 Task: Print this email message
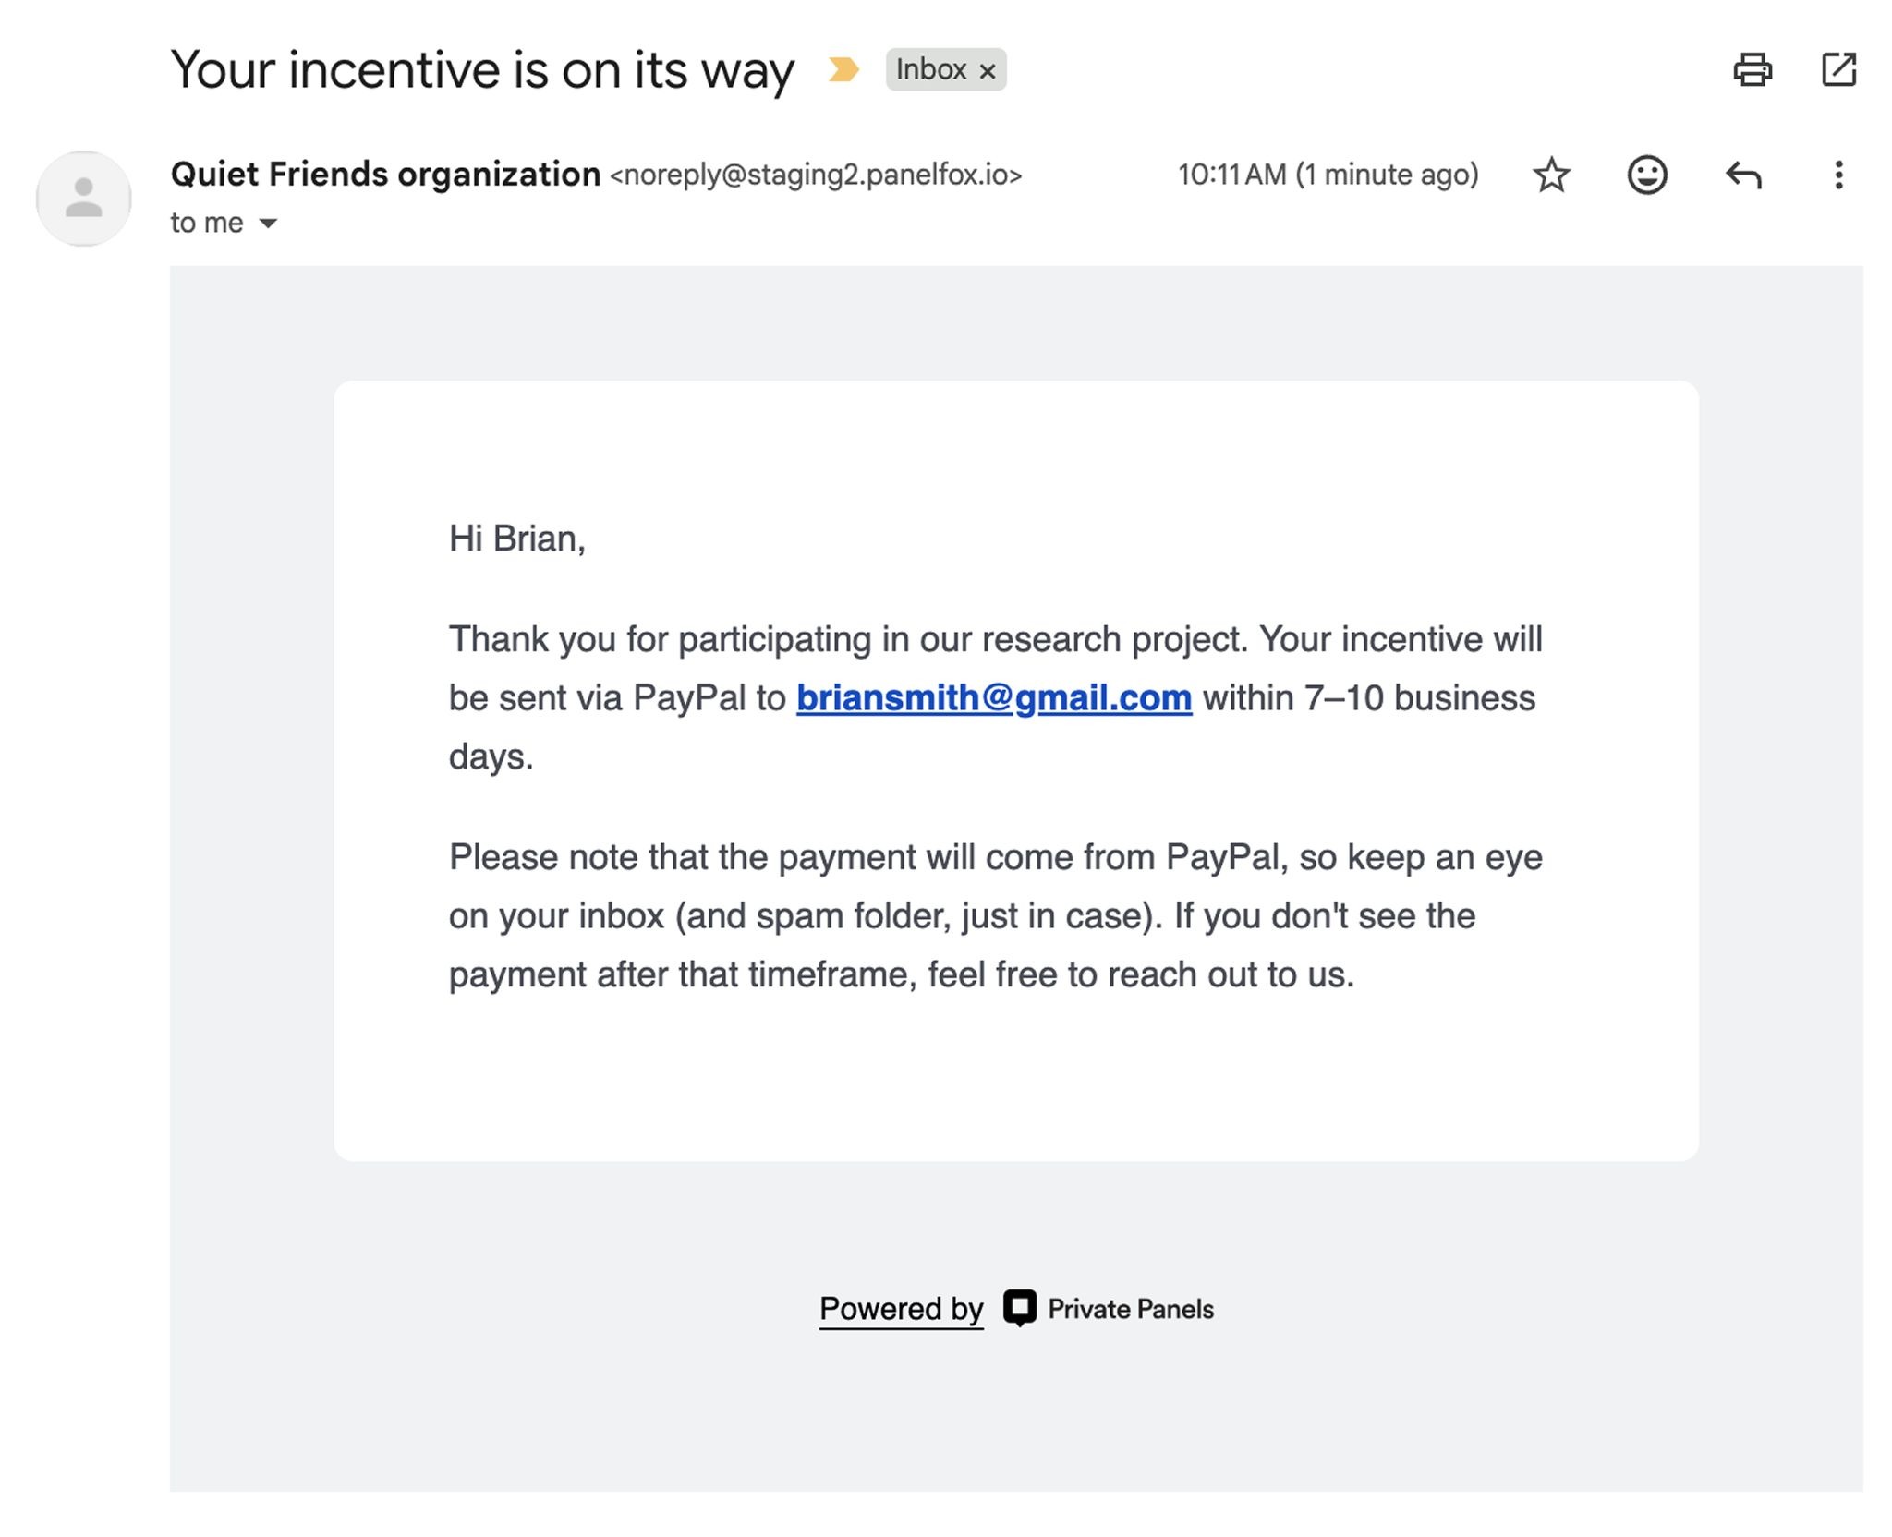pyautogui.click(x=1752, y=70)
